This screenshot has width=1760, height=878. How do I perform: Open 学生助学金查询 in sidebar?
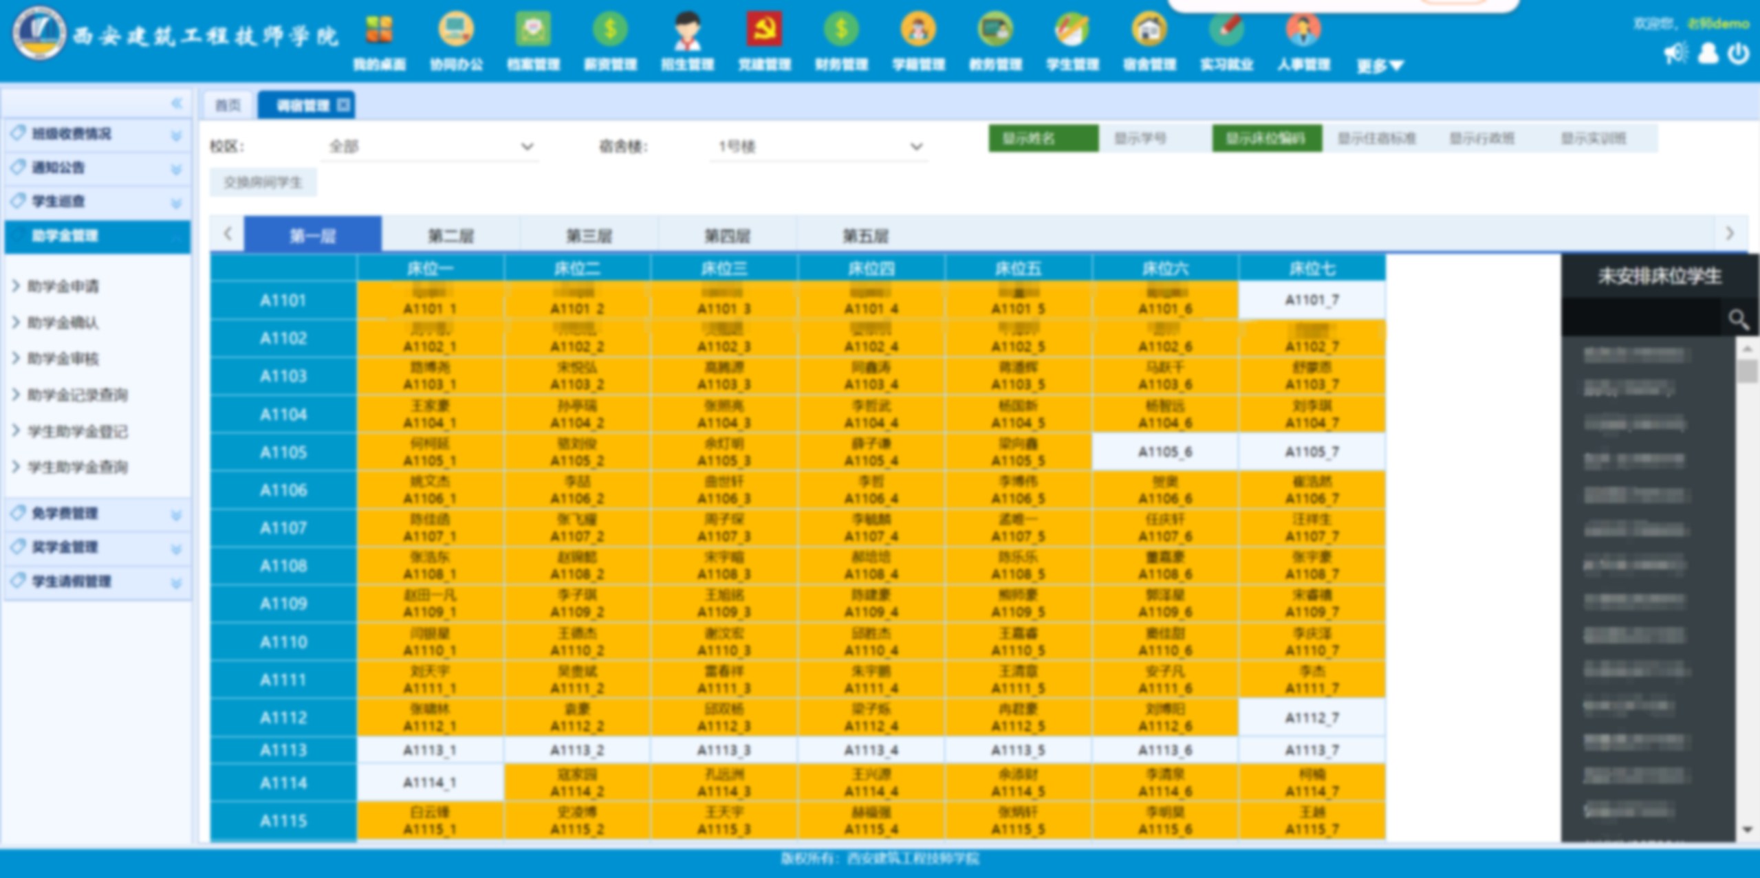pyautogui.click(x=78, y=467)
